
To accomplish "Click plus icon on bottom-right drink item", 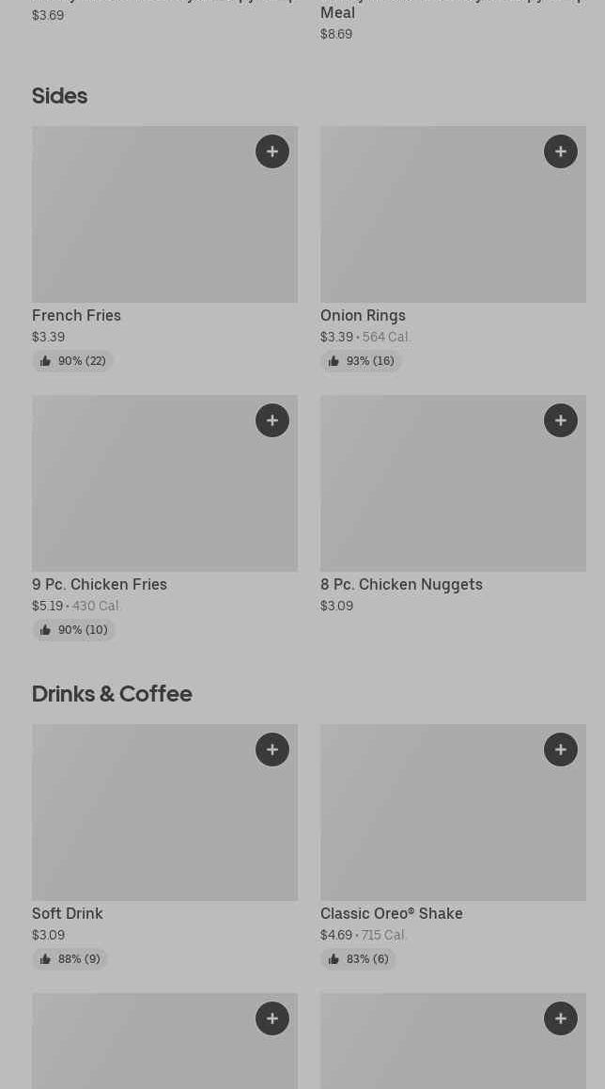I will coord(561,1018).
